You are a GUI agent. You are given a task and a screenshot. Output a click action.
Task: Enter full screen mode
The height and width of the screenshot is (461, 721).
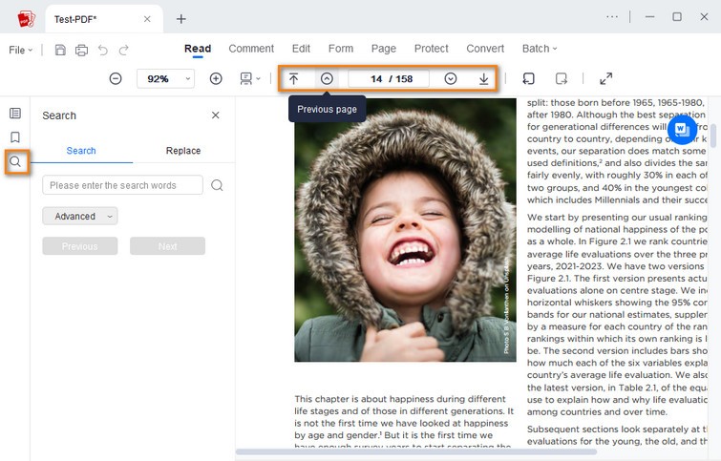click(x=606, y=78)
